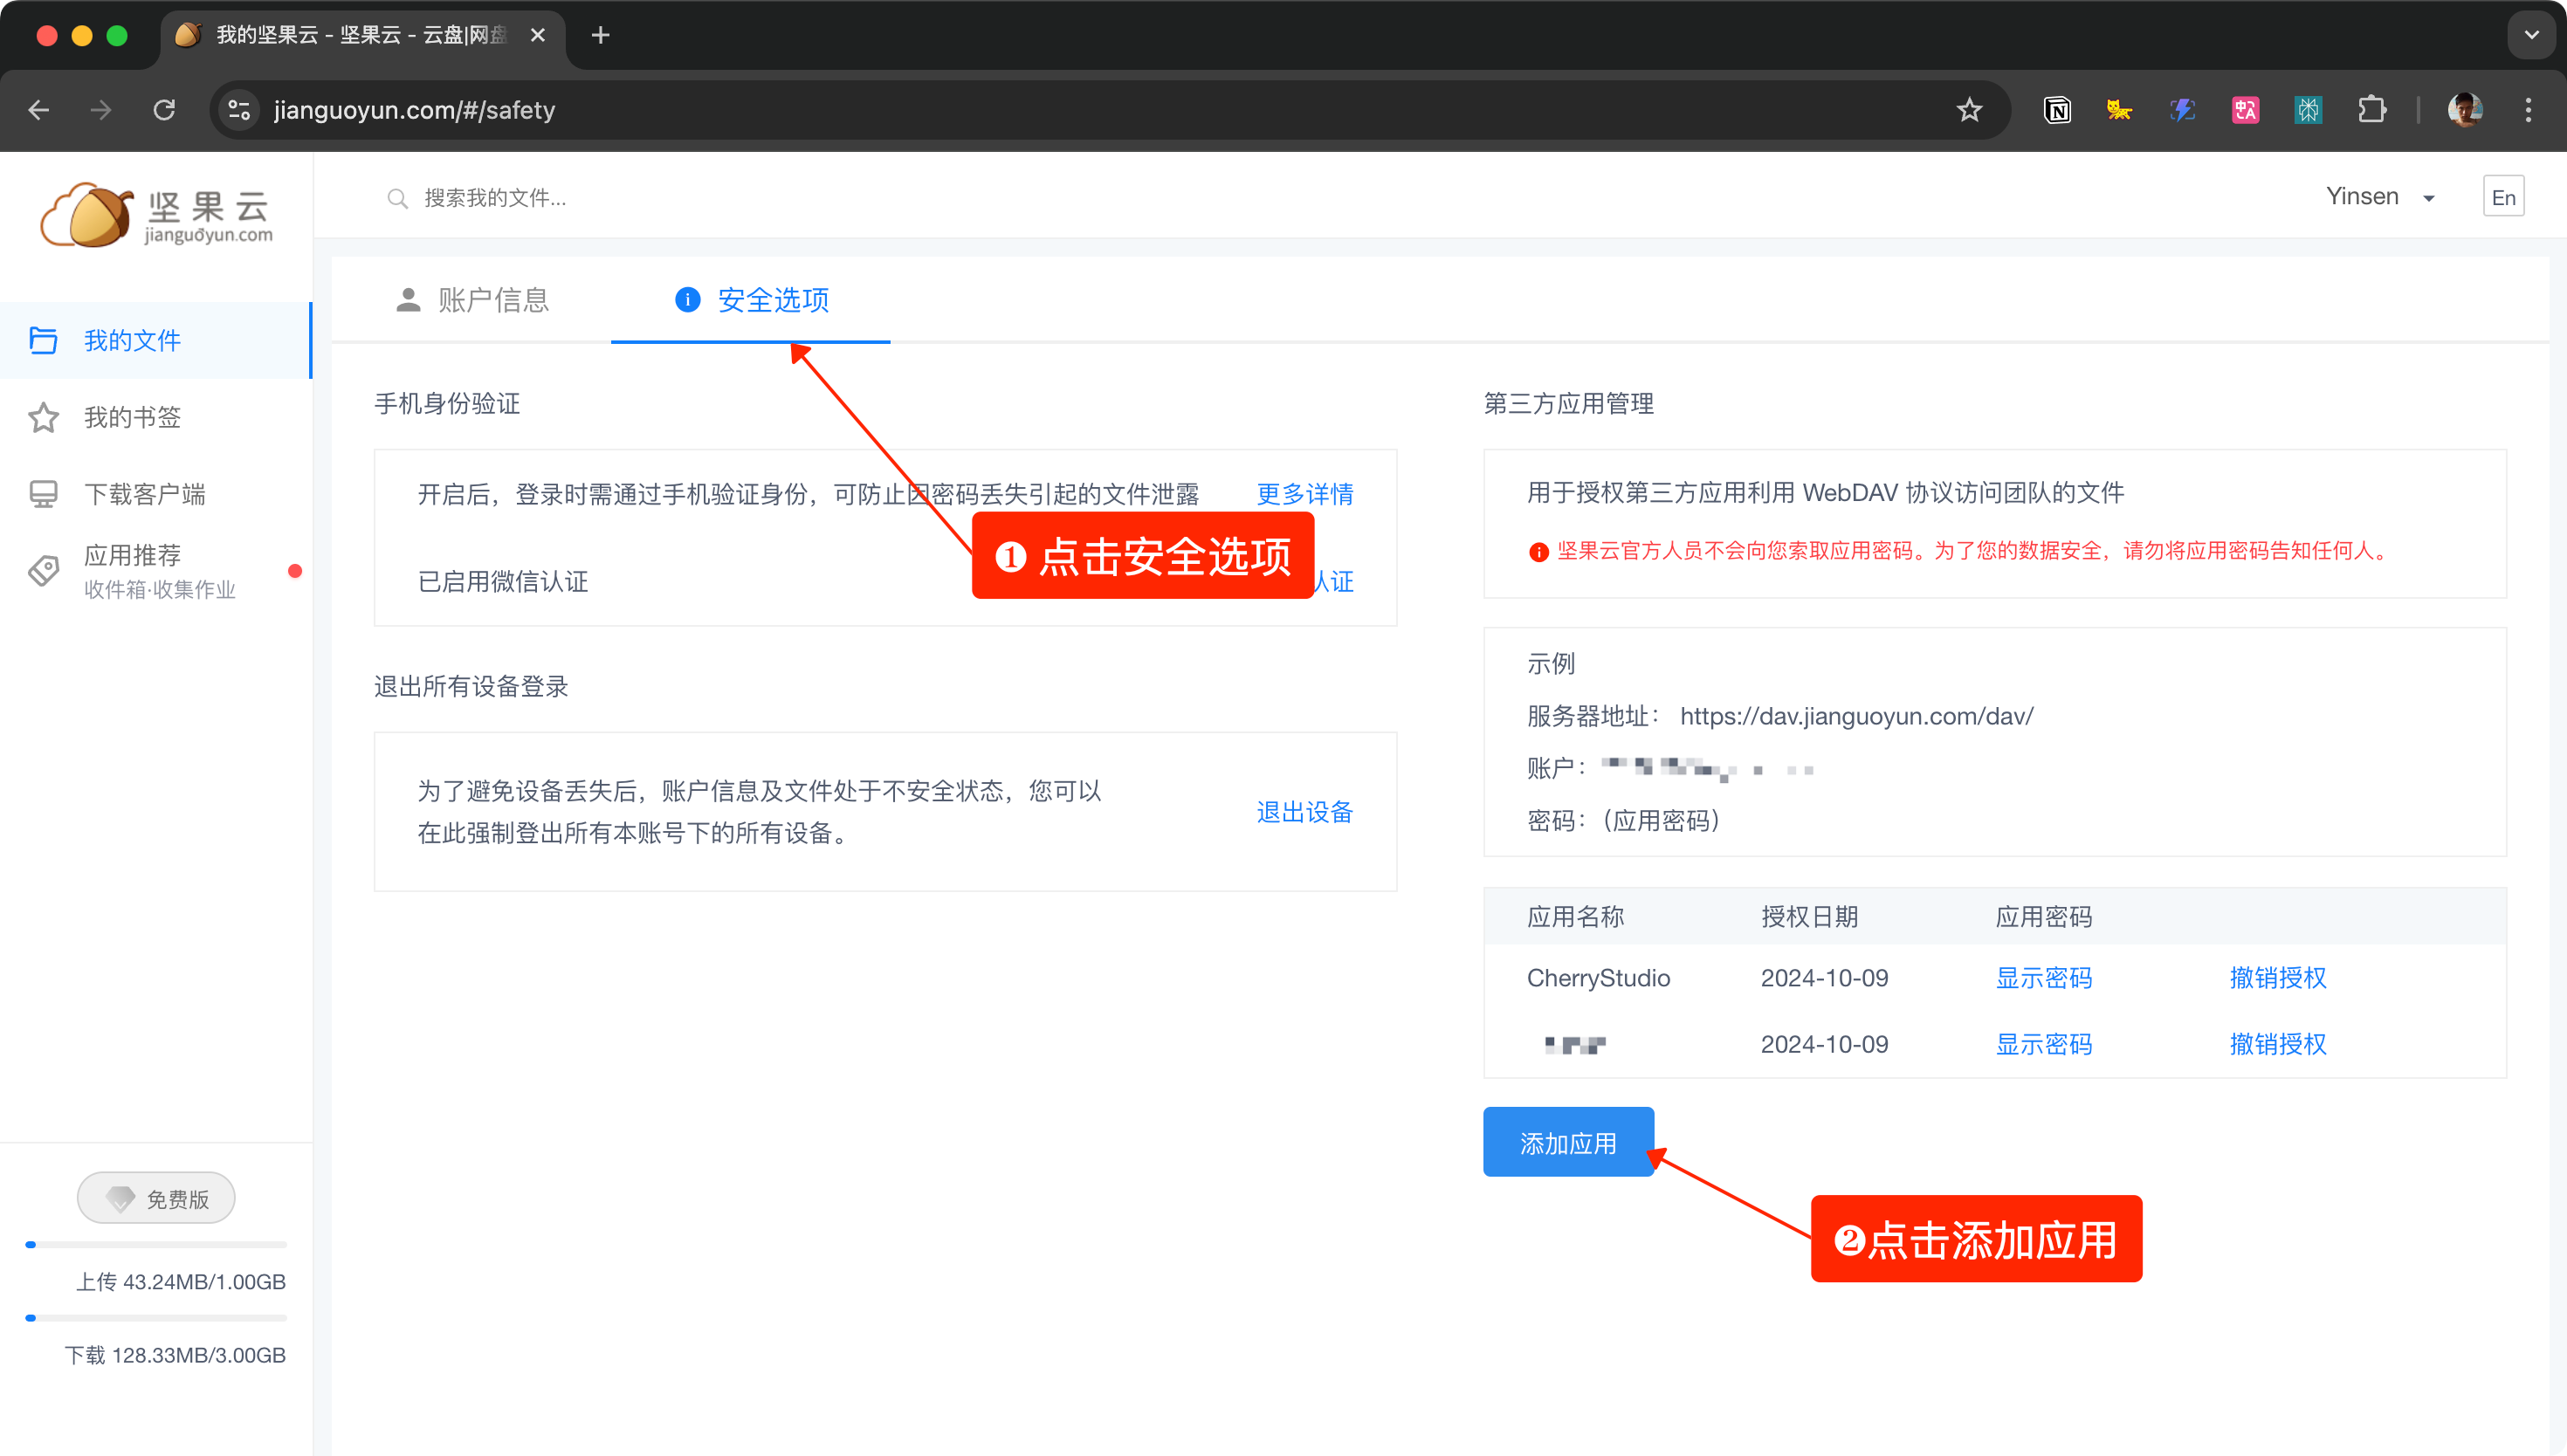Click the translate extension icon
Viewport: 2567px width, 1456px height.
pyautogui.click(x=2245, y=110)
